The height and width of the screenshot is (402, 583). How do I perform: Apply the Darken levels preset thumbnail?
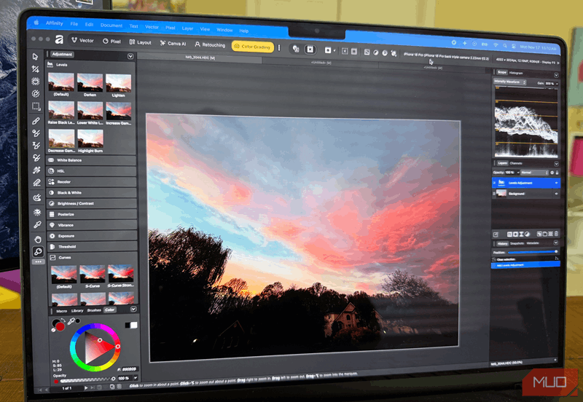tap(90, 84)
